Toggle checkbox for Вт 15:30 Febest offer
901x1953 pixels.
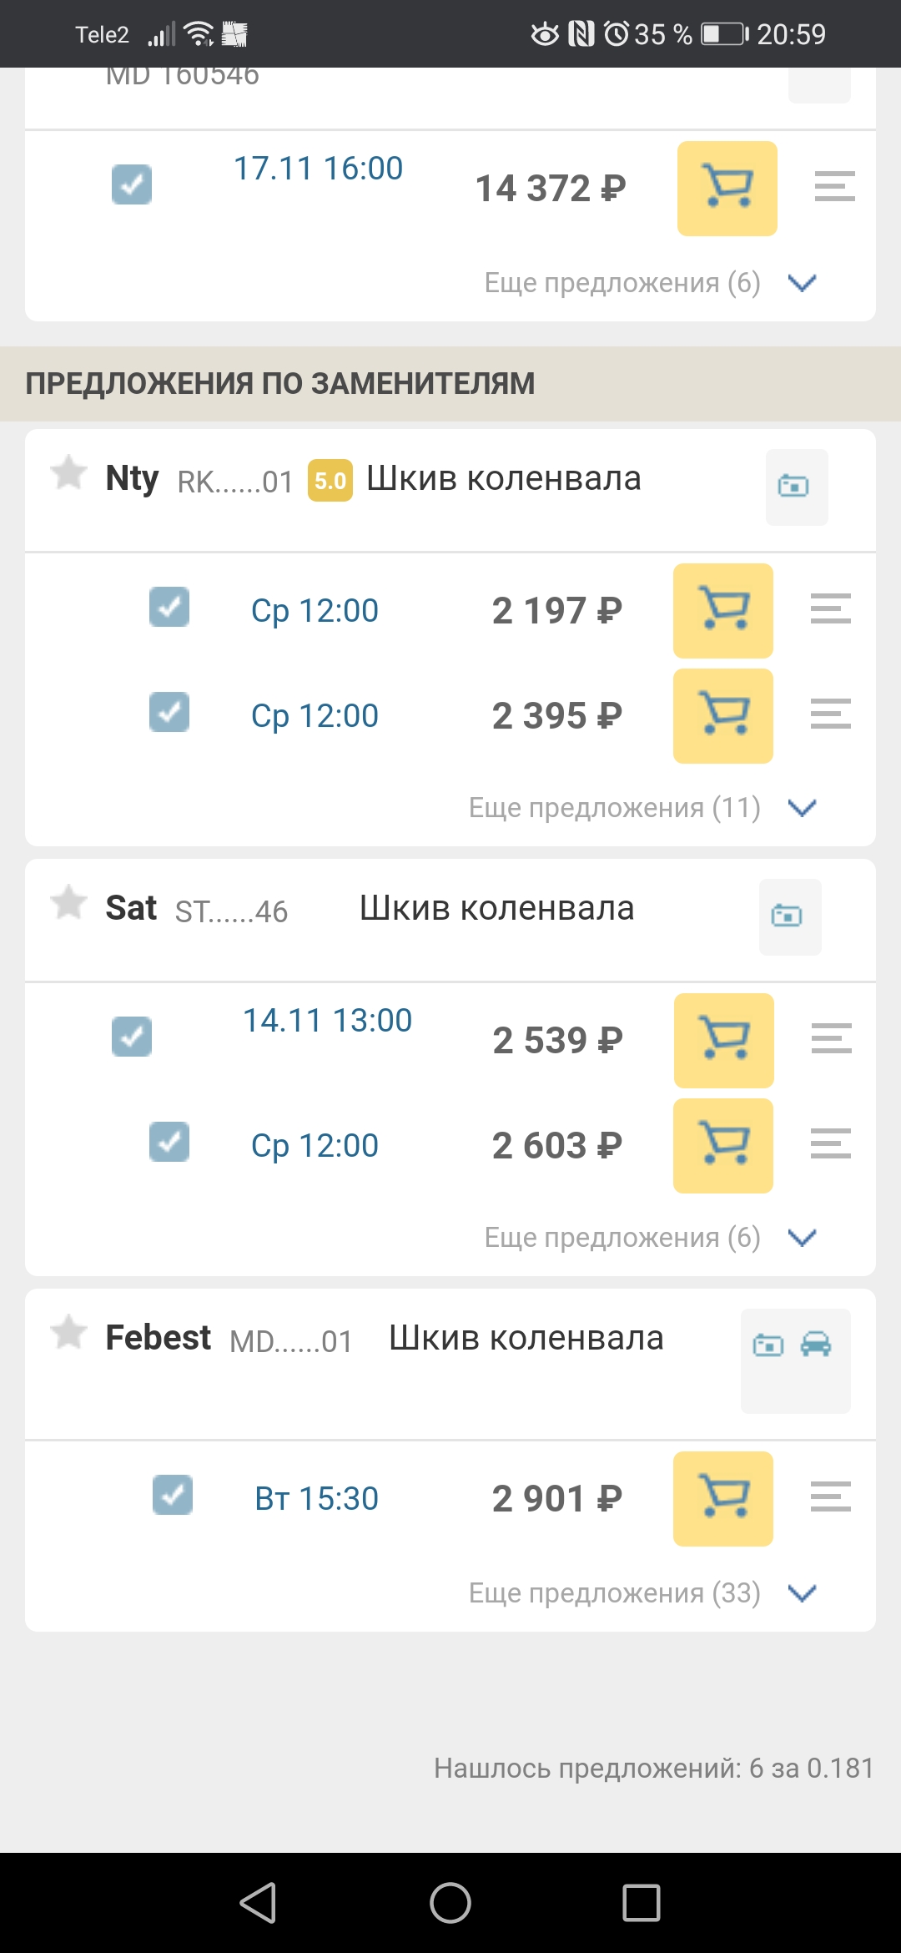click(173, 1495)
